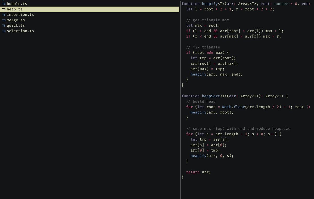Click the 'heapify(arr, 0, s);' call
This screenshot has height=199, width=314.
(x=212, y=156)
